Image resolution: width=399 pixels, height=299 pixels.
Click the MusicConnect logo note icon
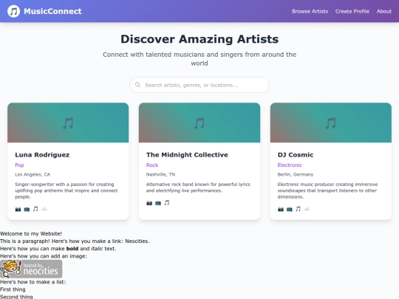pyautogui.click(x=13, y=11)
